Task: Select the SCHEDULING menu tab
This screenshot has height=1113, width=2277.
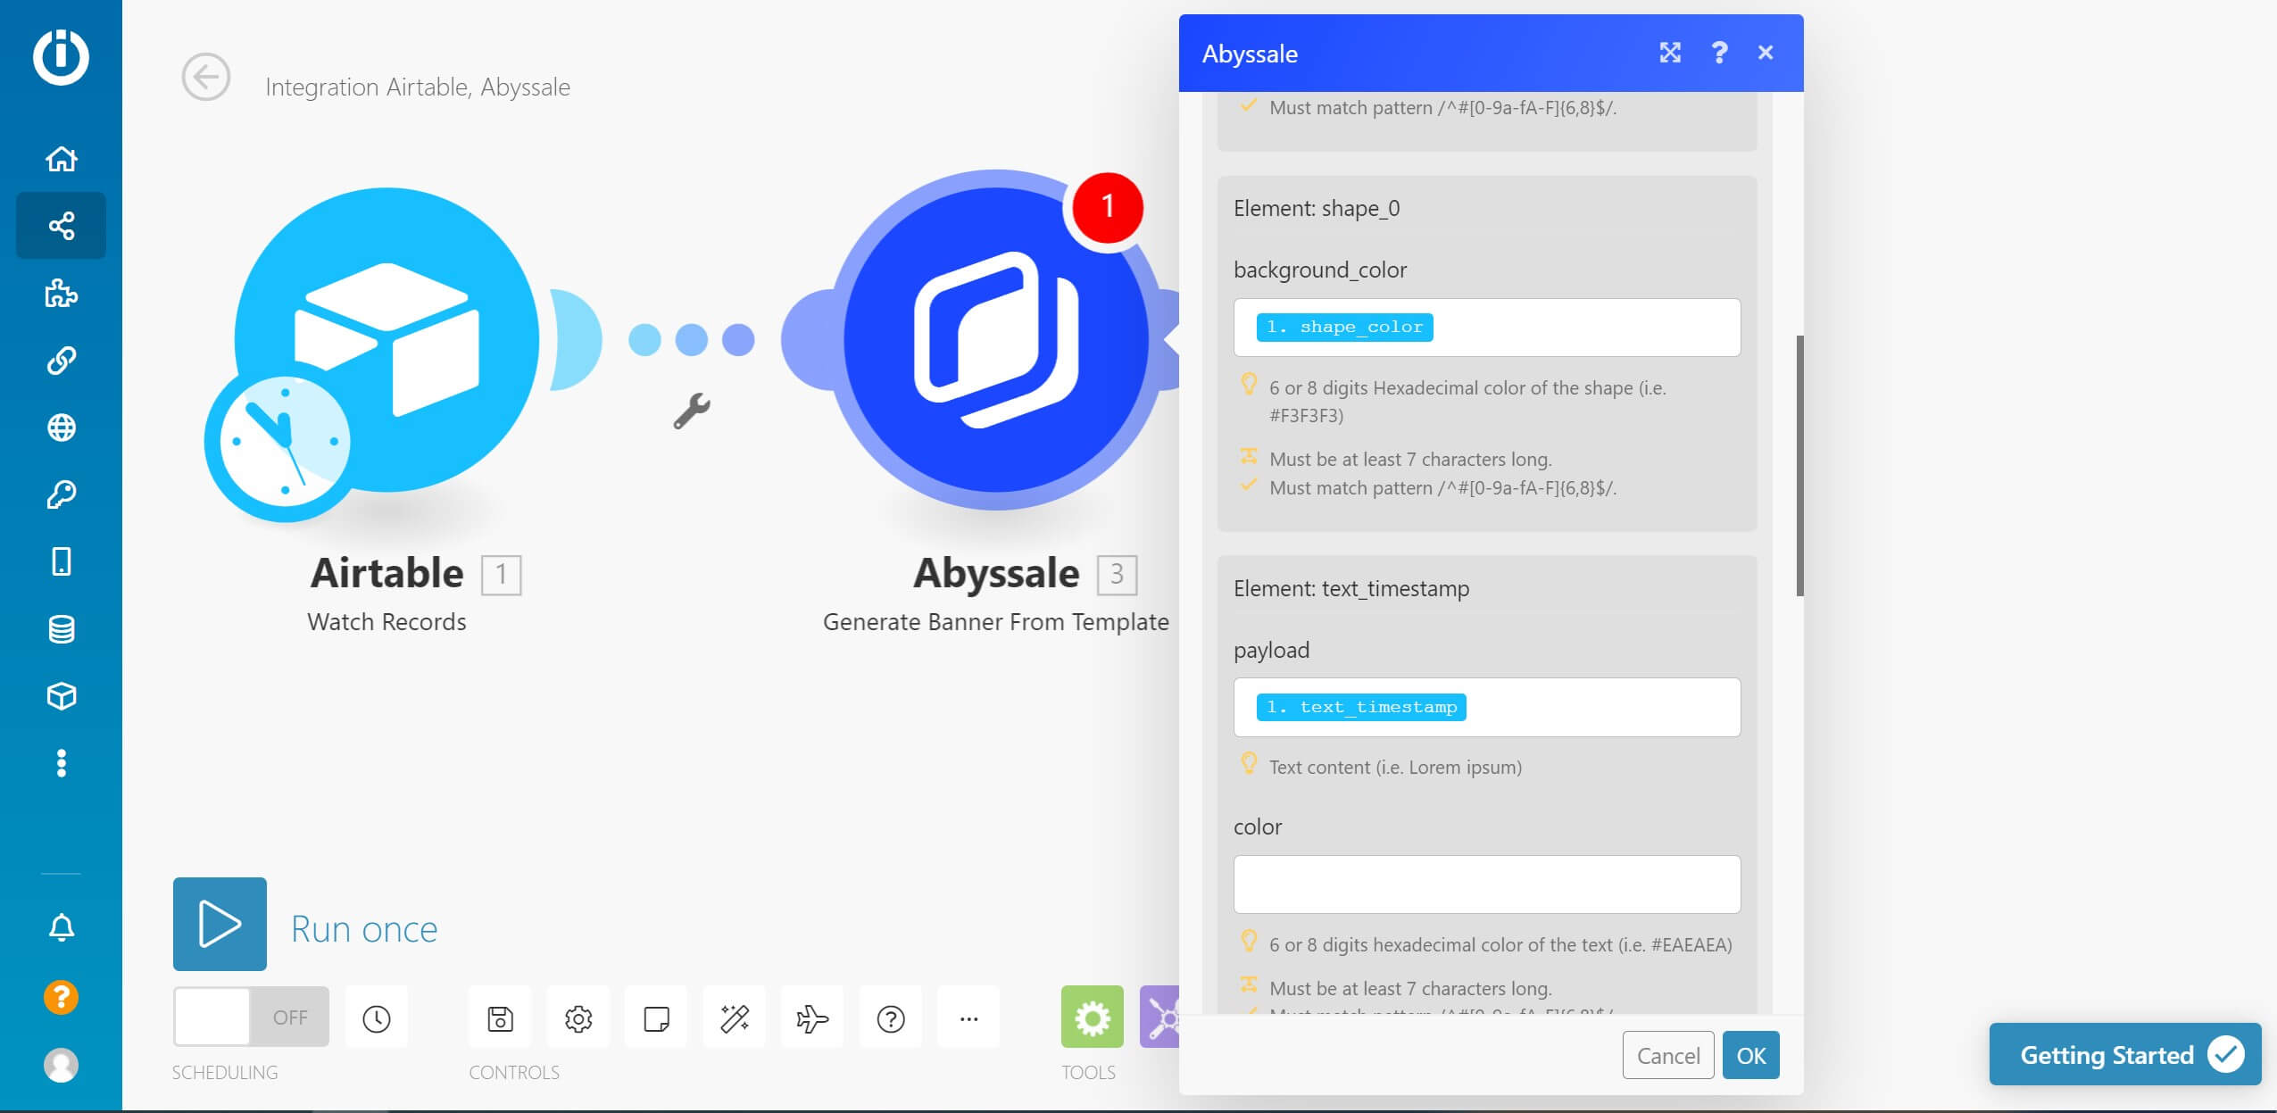Action: click(x=225, y=1072)
